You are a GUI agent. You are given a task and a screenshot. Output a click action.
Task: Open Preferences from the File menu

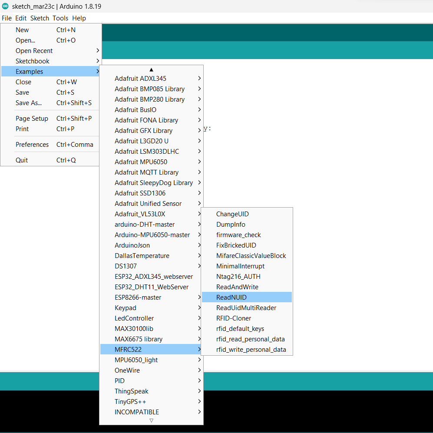(32, 144)
